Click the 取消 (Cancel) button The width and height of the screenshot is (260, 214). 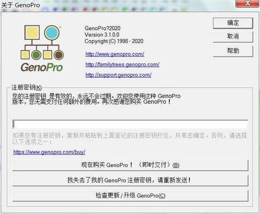[233, 37]
